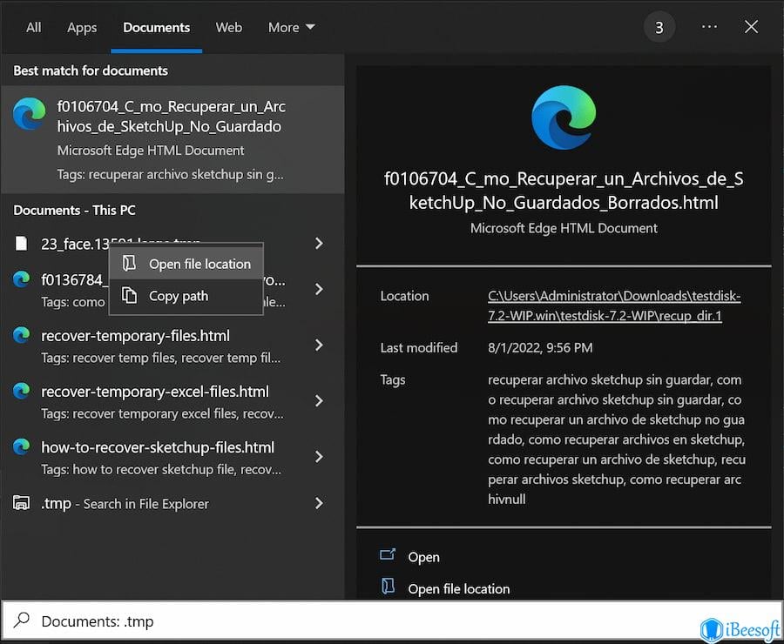Click Open in the preview pane actions
The width and height of the screenshot is (784, 644).
tap(423, 557)
